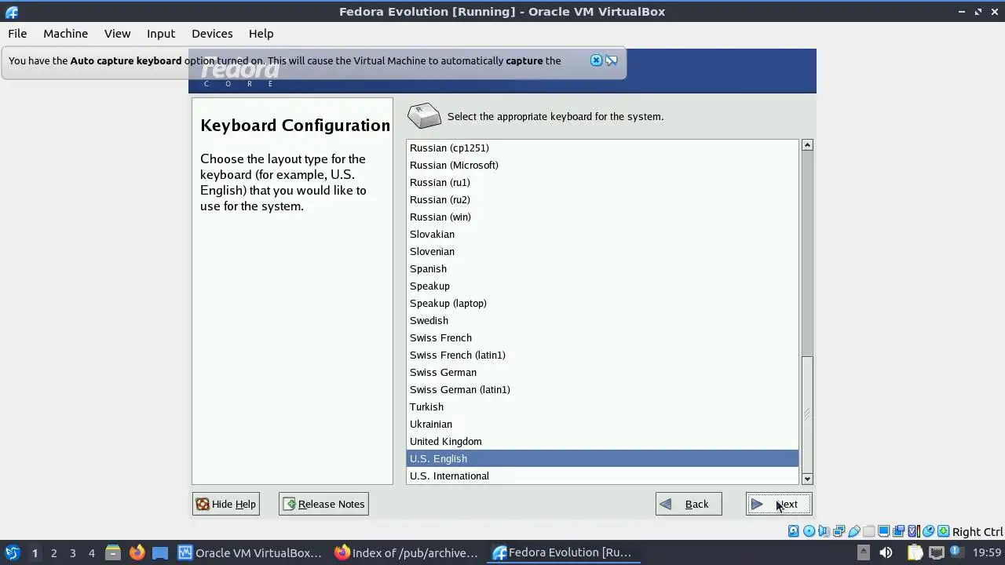Click the network adapters status icon

pyautogui.click(x=839, y=531)
